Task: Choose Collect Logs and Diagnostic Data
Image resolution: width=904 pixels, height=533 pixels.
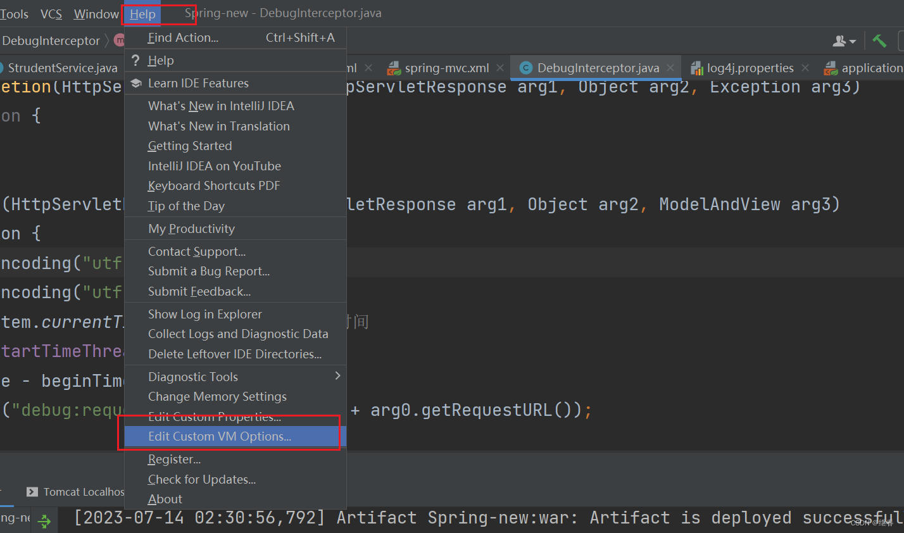Action: point(235,334)
